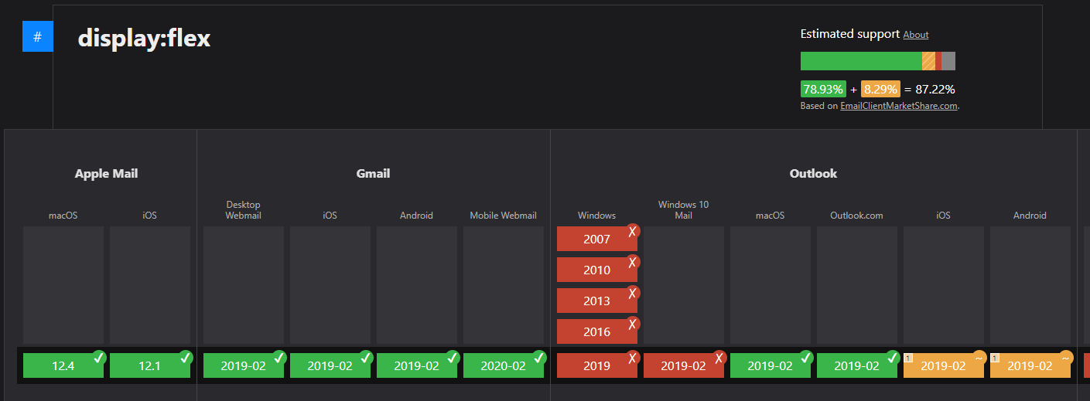Open the EmailClientMarketShare.com link
Screen dimensions: 1090x401
point(899,106)
